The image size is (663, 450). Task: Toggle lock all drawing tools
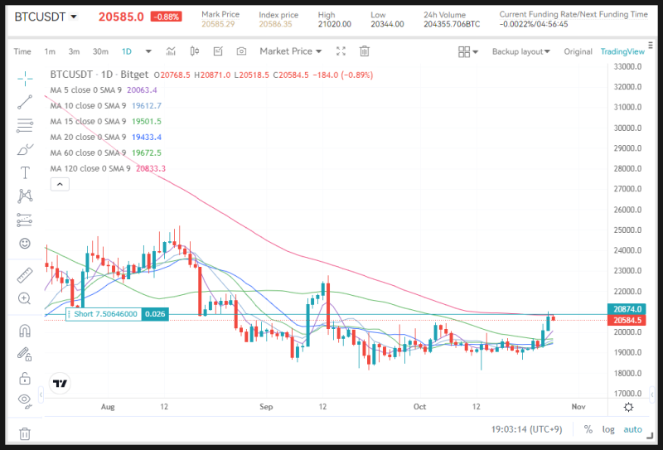pyautogui.click(x=25, y=378)
